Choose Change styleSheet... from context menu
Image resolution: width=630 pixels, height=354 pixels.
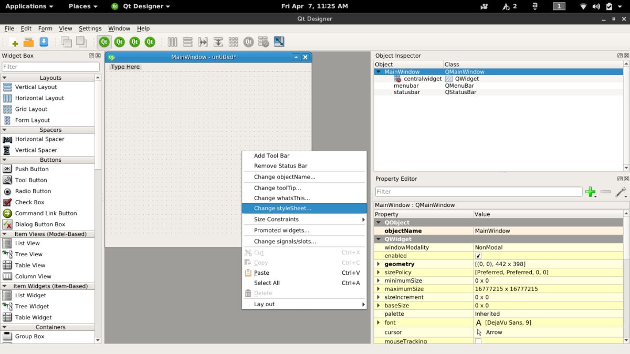tap(304, 209)
